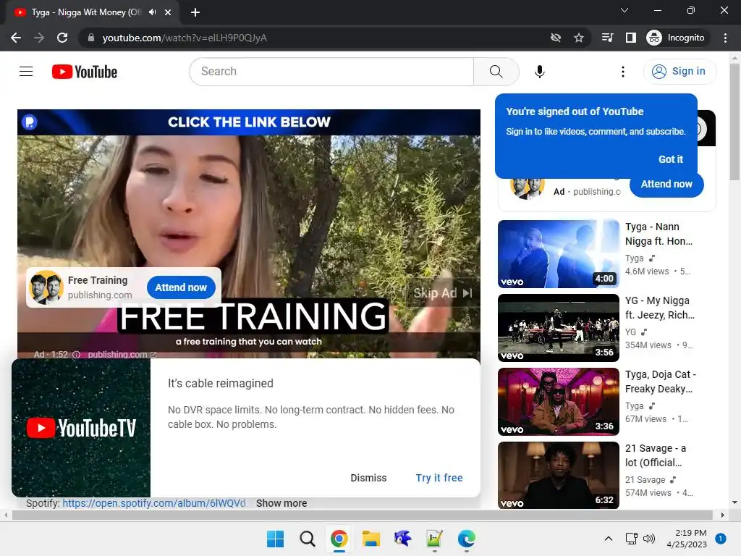
Task: Show hidden system tray icons
Action: (609, 539)
